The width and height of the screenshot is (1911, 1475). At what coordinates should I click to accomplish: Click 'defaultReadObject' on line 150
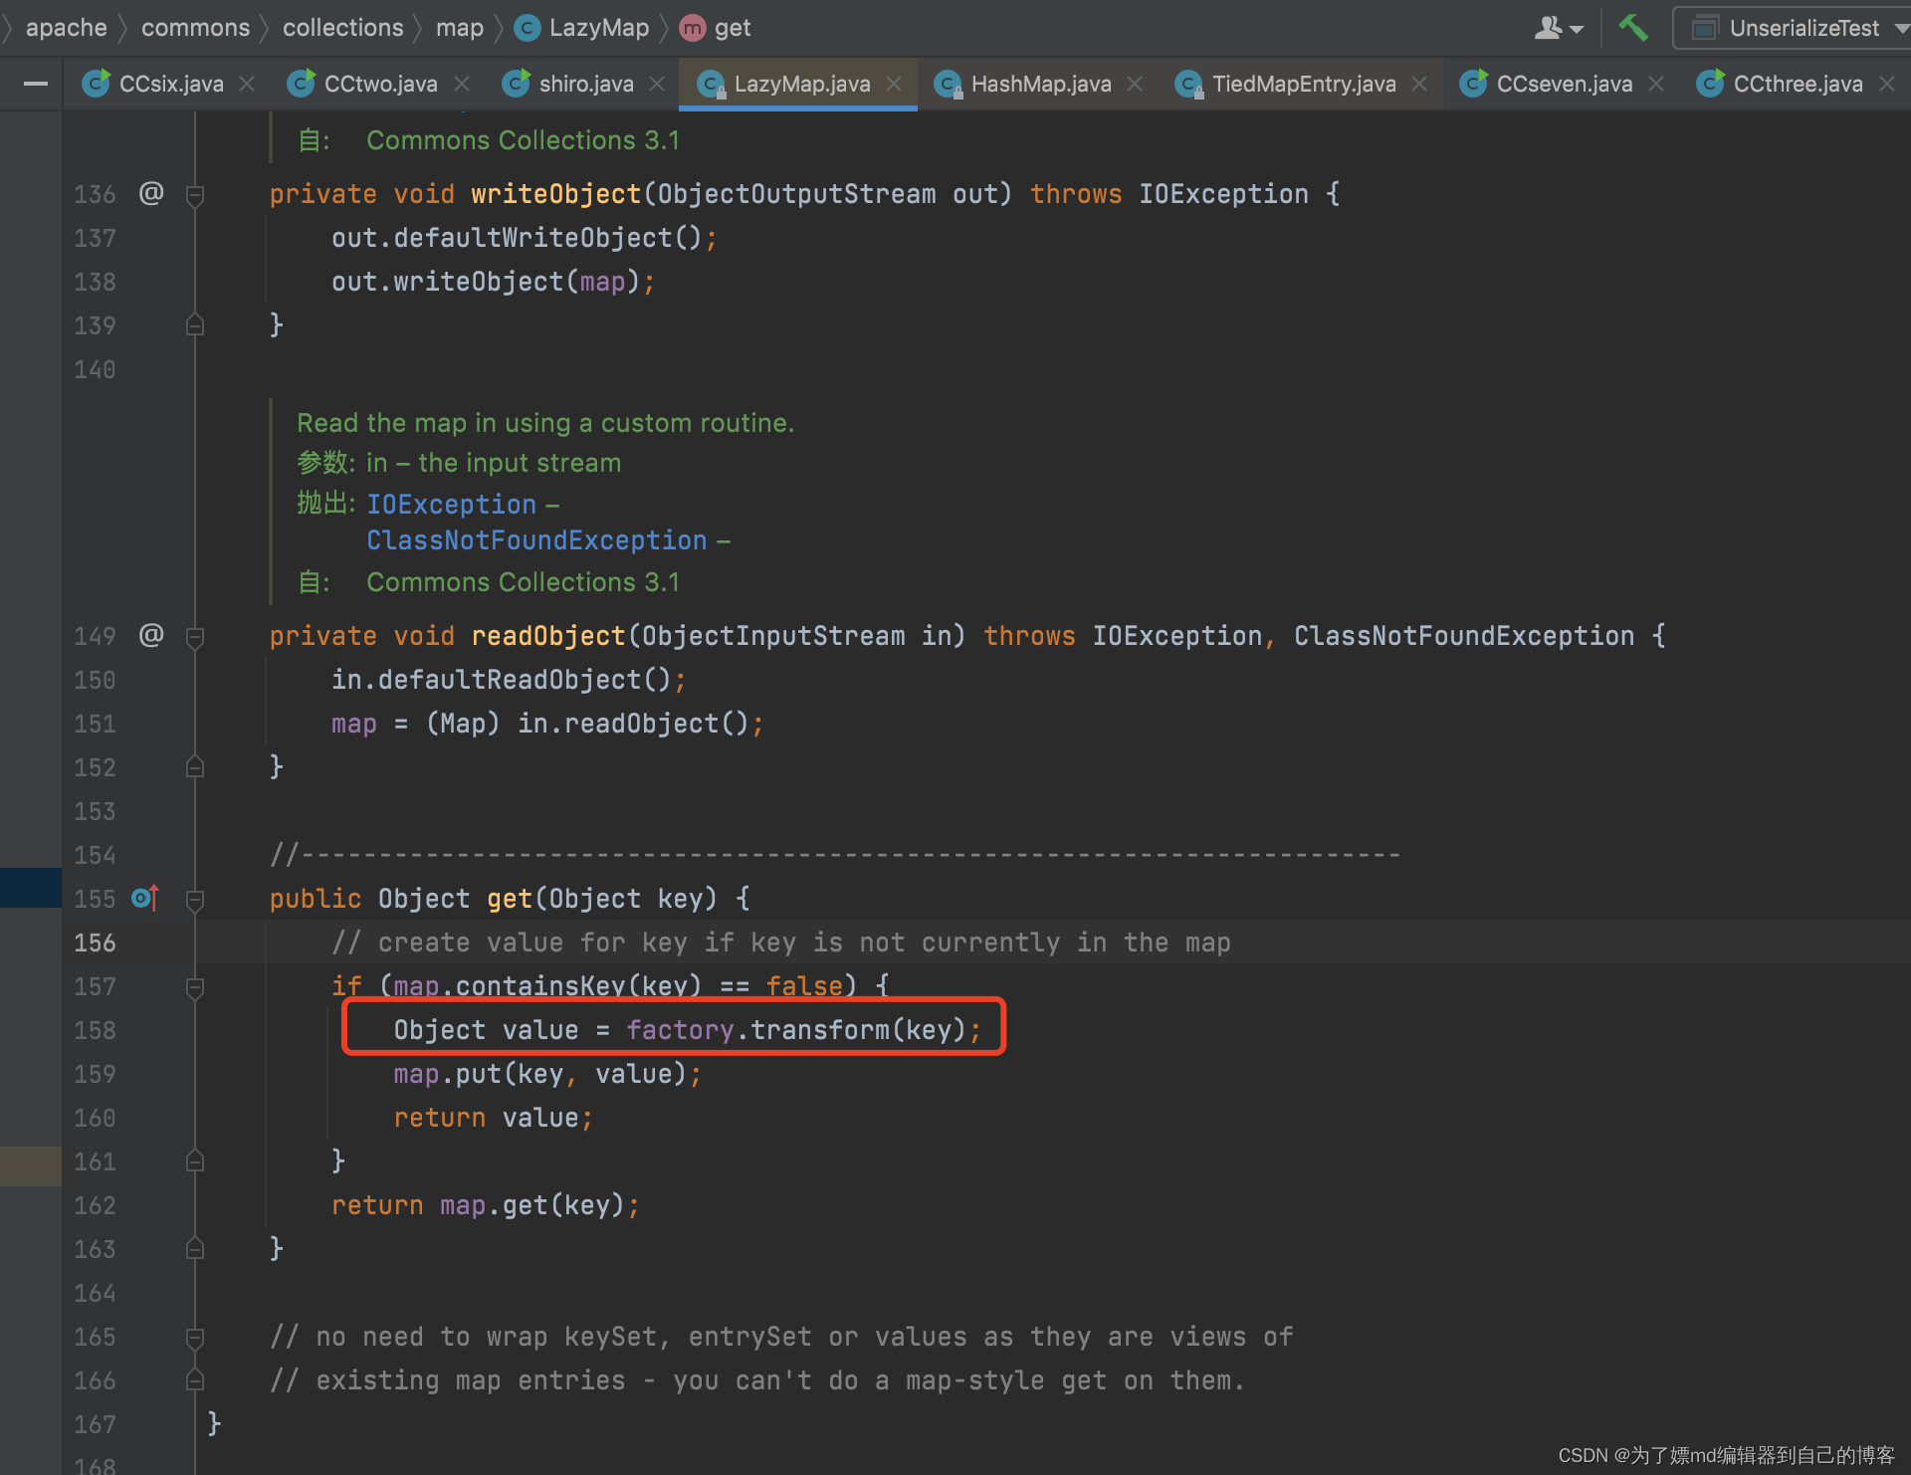pyautogui.click(x=510, y=680)
